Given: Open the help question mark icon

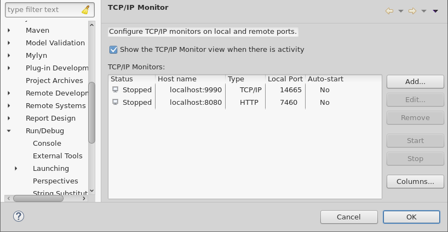Looking at the screenshot, I should pyautogui.click(x=19, y=216).
